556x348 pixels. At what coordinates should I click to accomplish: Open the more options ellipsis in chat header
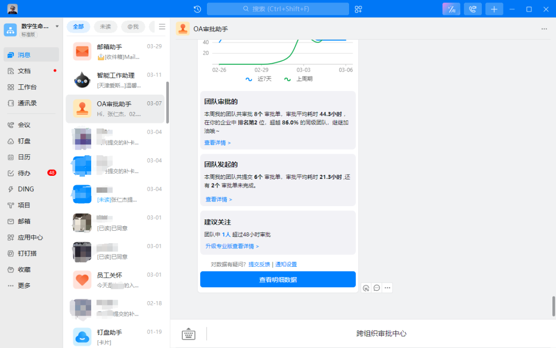coord(544,29)
